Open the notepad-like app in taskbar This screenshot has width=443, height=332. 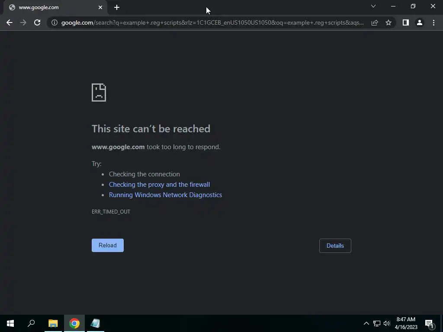(x=96, y=323)
